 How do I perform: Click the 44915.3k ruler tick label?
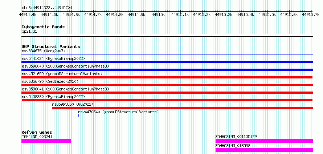[224, 15]
